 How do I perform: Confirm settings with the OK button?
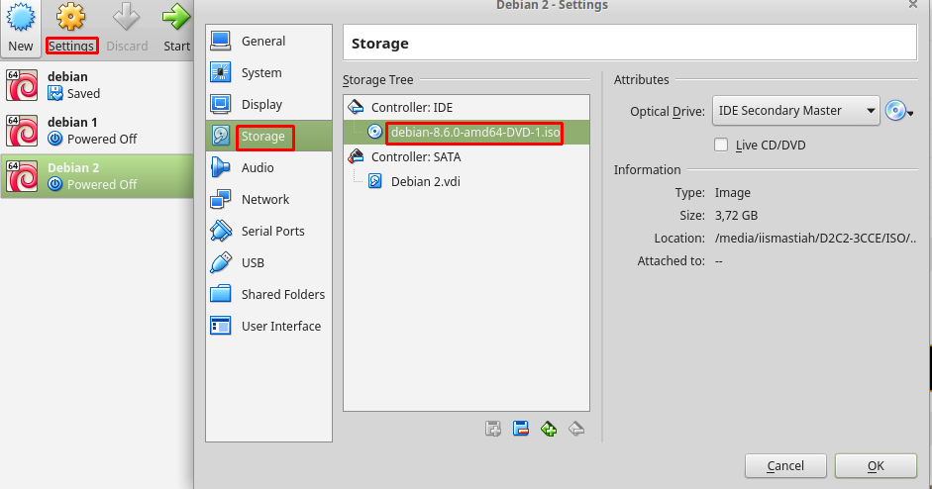(x=876, y=466)
